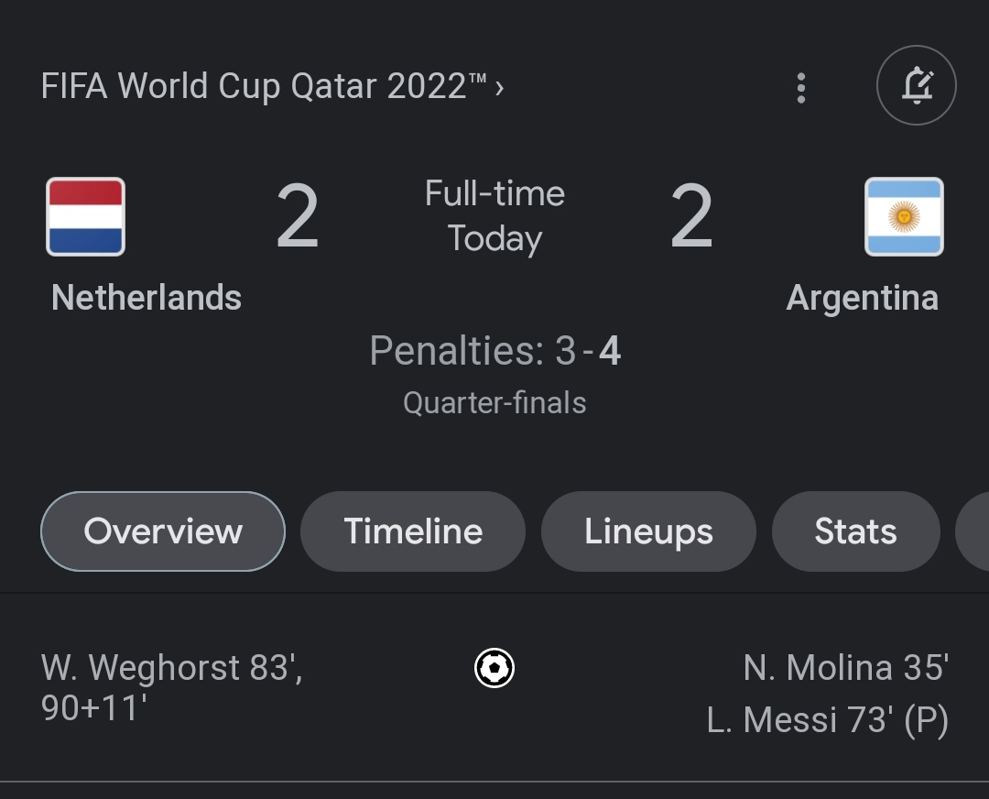Tap the partially visible tab after Stats
The width and height of the screenshot is (989, 799).
(x=973, y=531)
